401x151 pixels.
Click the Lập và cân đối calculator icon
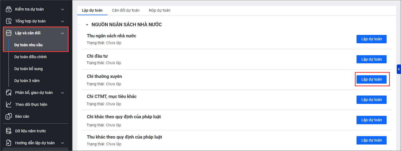[9, 33]
